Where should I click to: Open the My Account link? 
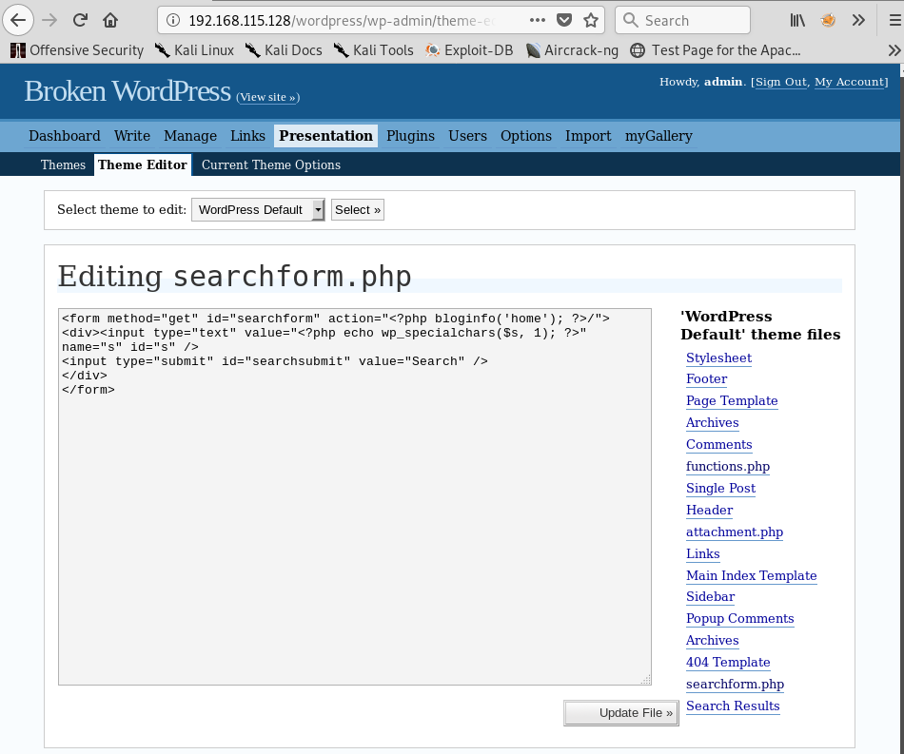850,82
